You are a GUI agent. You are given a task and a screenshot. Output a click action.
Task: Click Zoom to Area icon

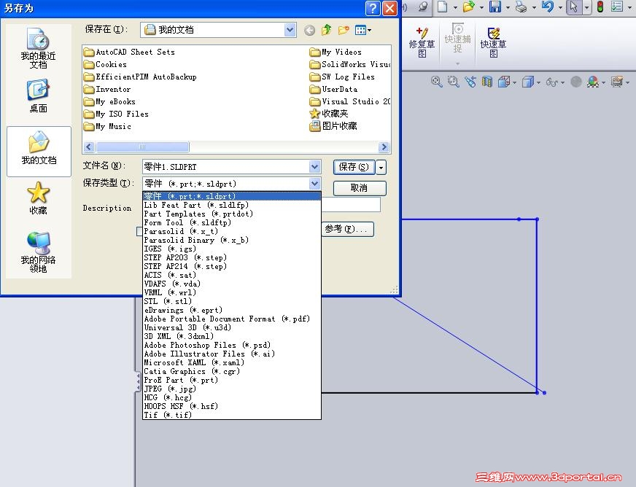453,82
